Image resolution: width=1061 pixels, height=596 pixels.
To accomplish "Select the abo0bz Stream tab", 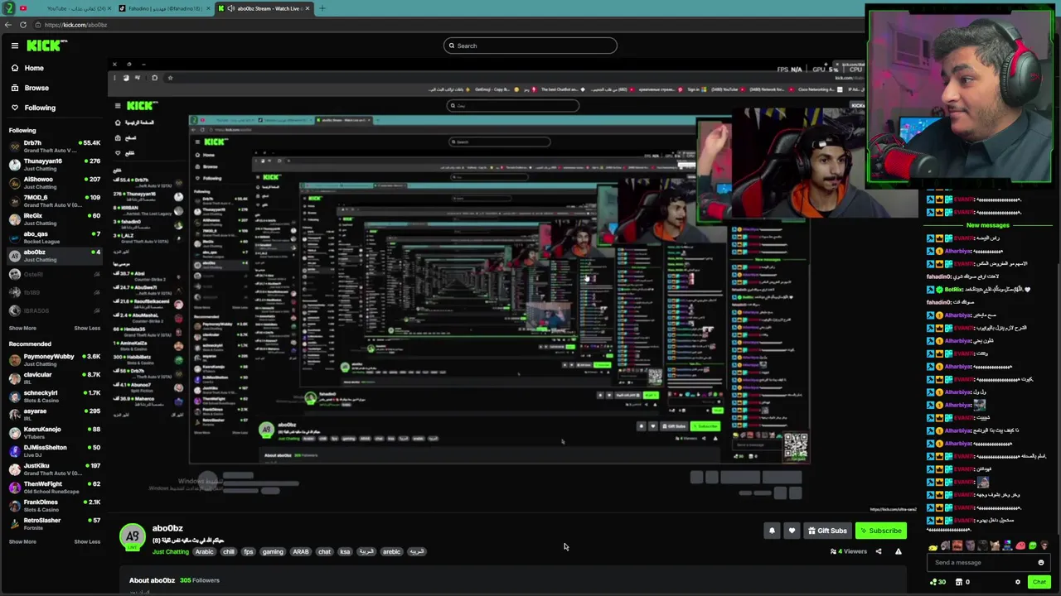I will 264,8.
